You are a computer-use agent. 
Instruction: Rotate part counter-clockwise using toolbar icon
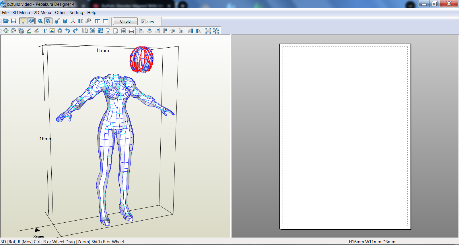pos(190,31)
